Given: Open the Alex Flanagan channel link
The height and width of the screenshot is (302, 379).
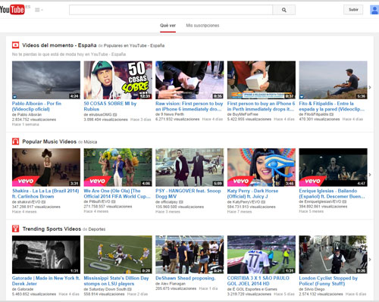Looking at the screenshot, I should pos(173,284).
